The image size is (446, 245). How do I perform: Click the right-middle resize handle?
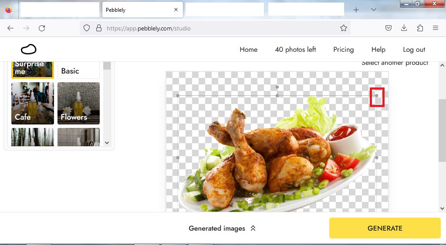point(377,158)
